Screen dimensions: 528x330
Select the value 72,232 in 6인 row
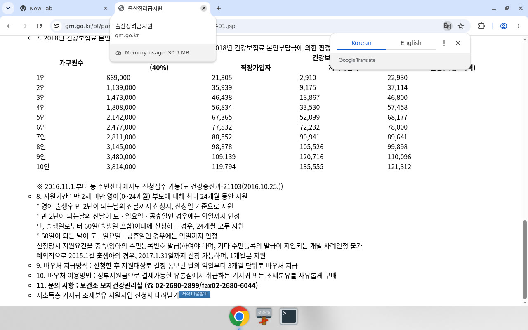(x=310, y=127)
